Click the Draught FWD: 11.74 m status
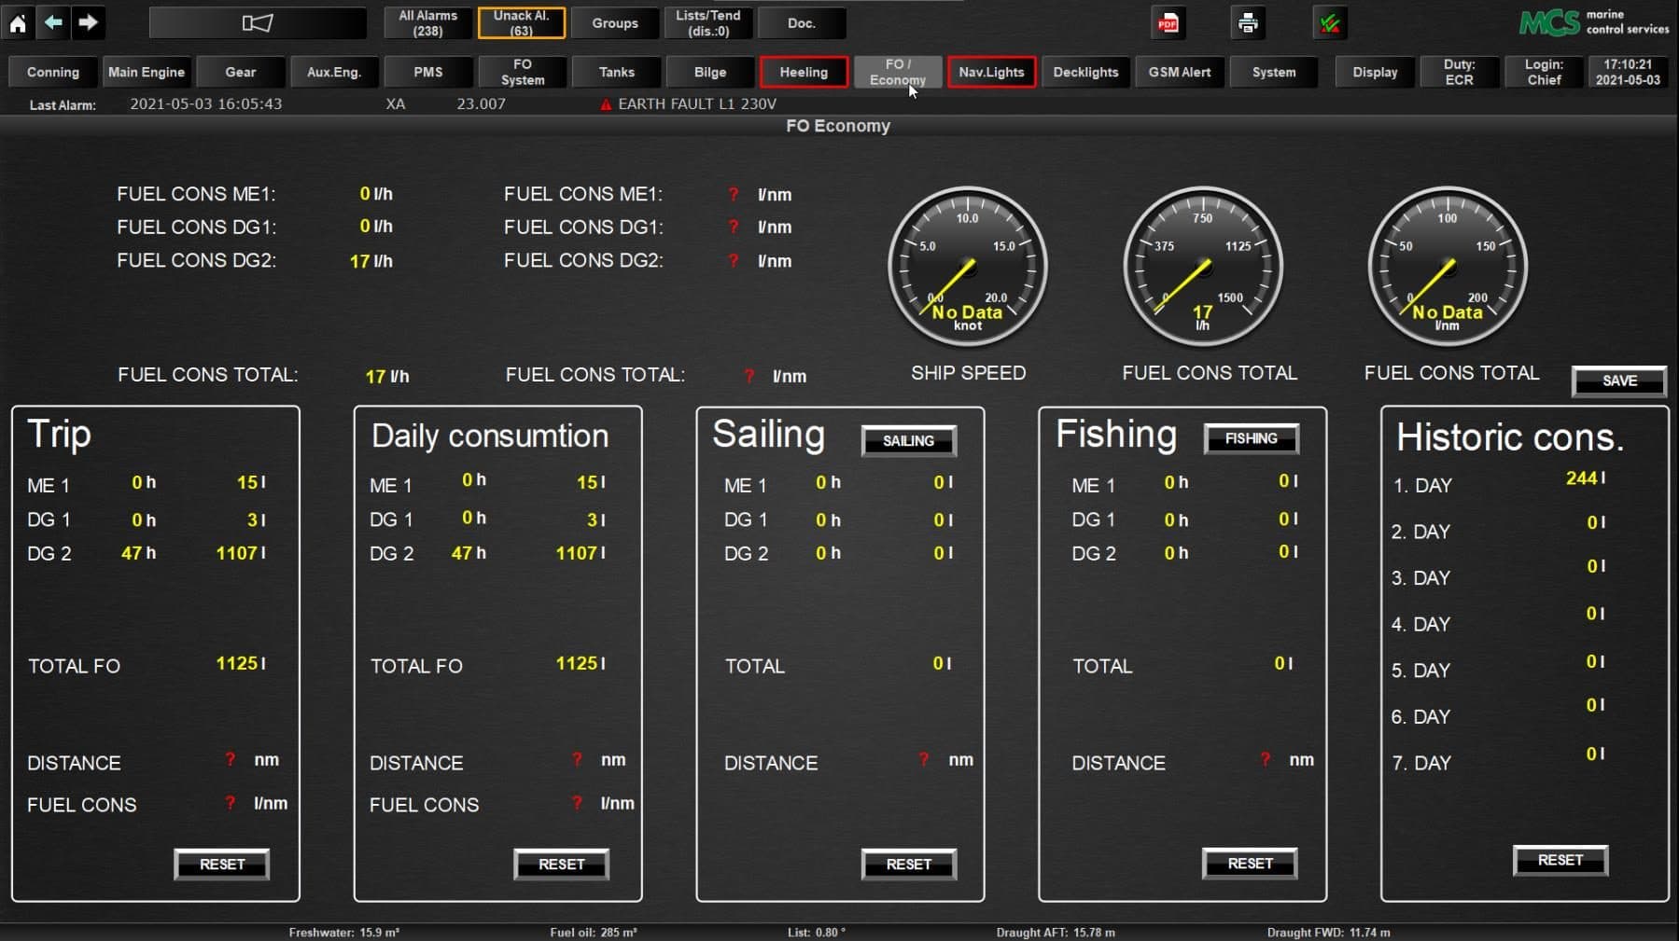The width and height of the screenshot is (1679, 941). (x=1328, y=933)
